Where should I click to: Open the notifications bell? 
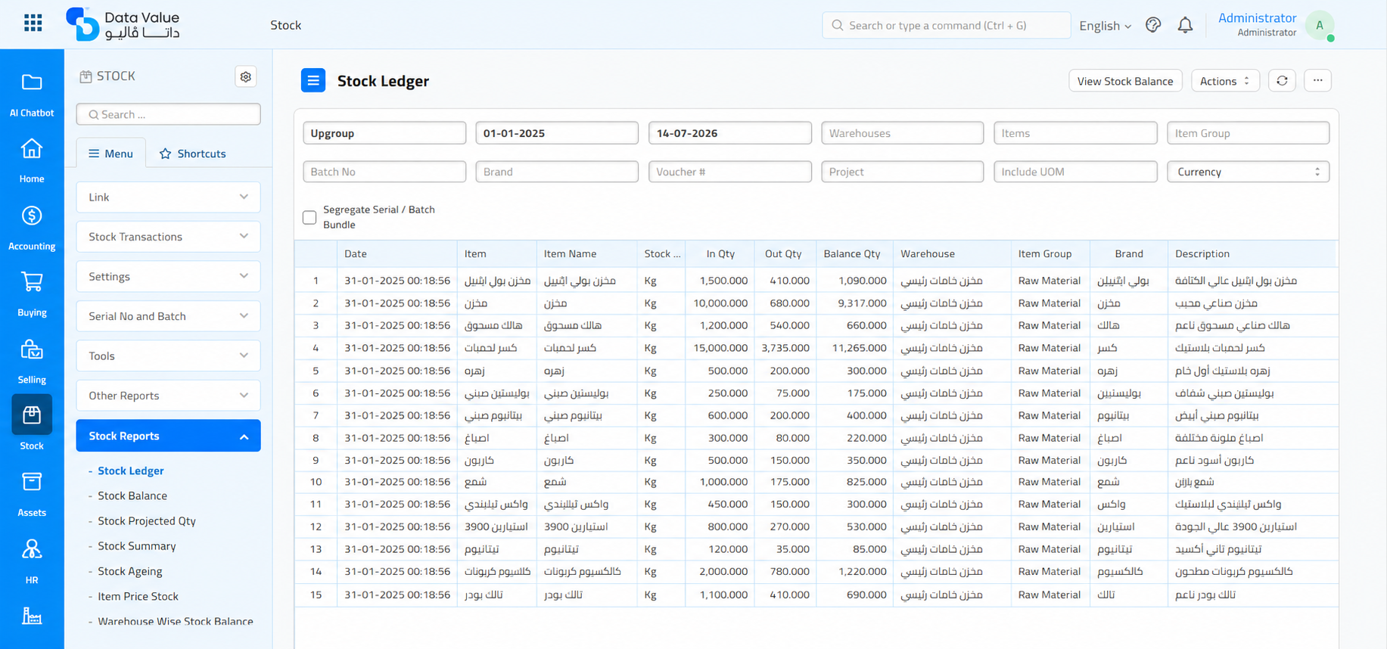[1185, 25]
